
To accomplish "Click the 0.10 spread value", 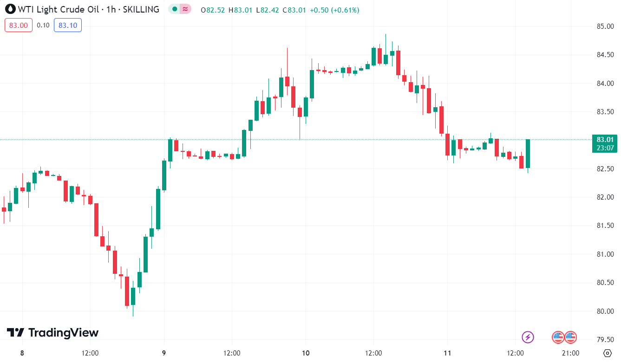I will click(43, 25).
